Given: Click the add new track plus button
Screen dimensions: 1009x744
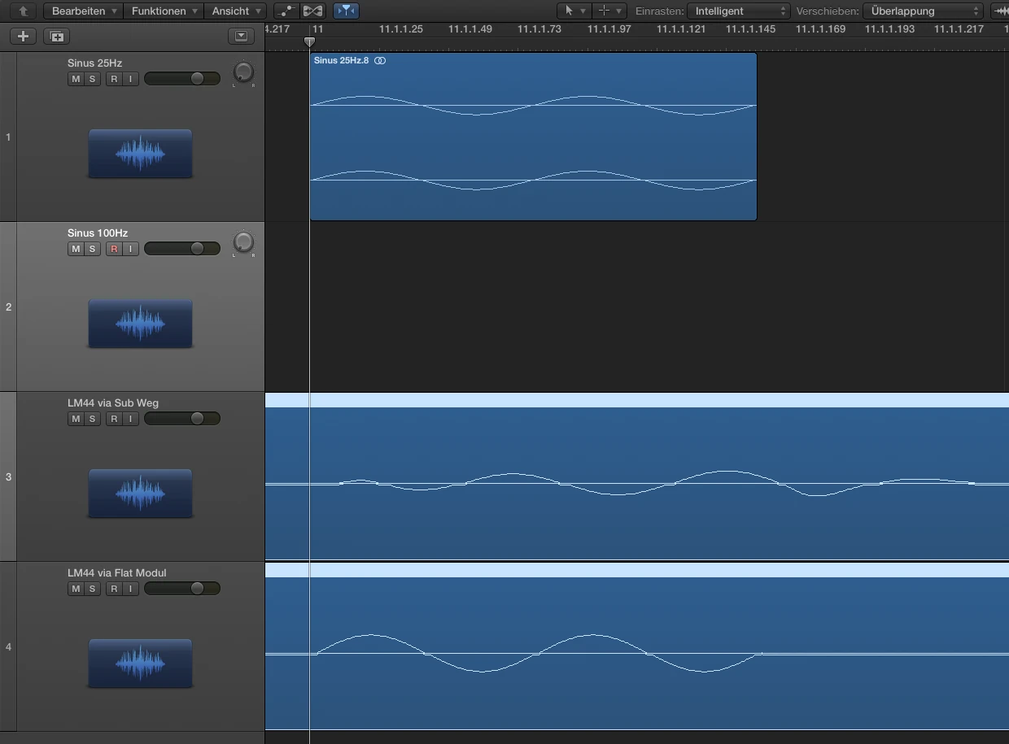Looking at the screenshot, I should pyautogui.click(x=23, y=37).
